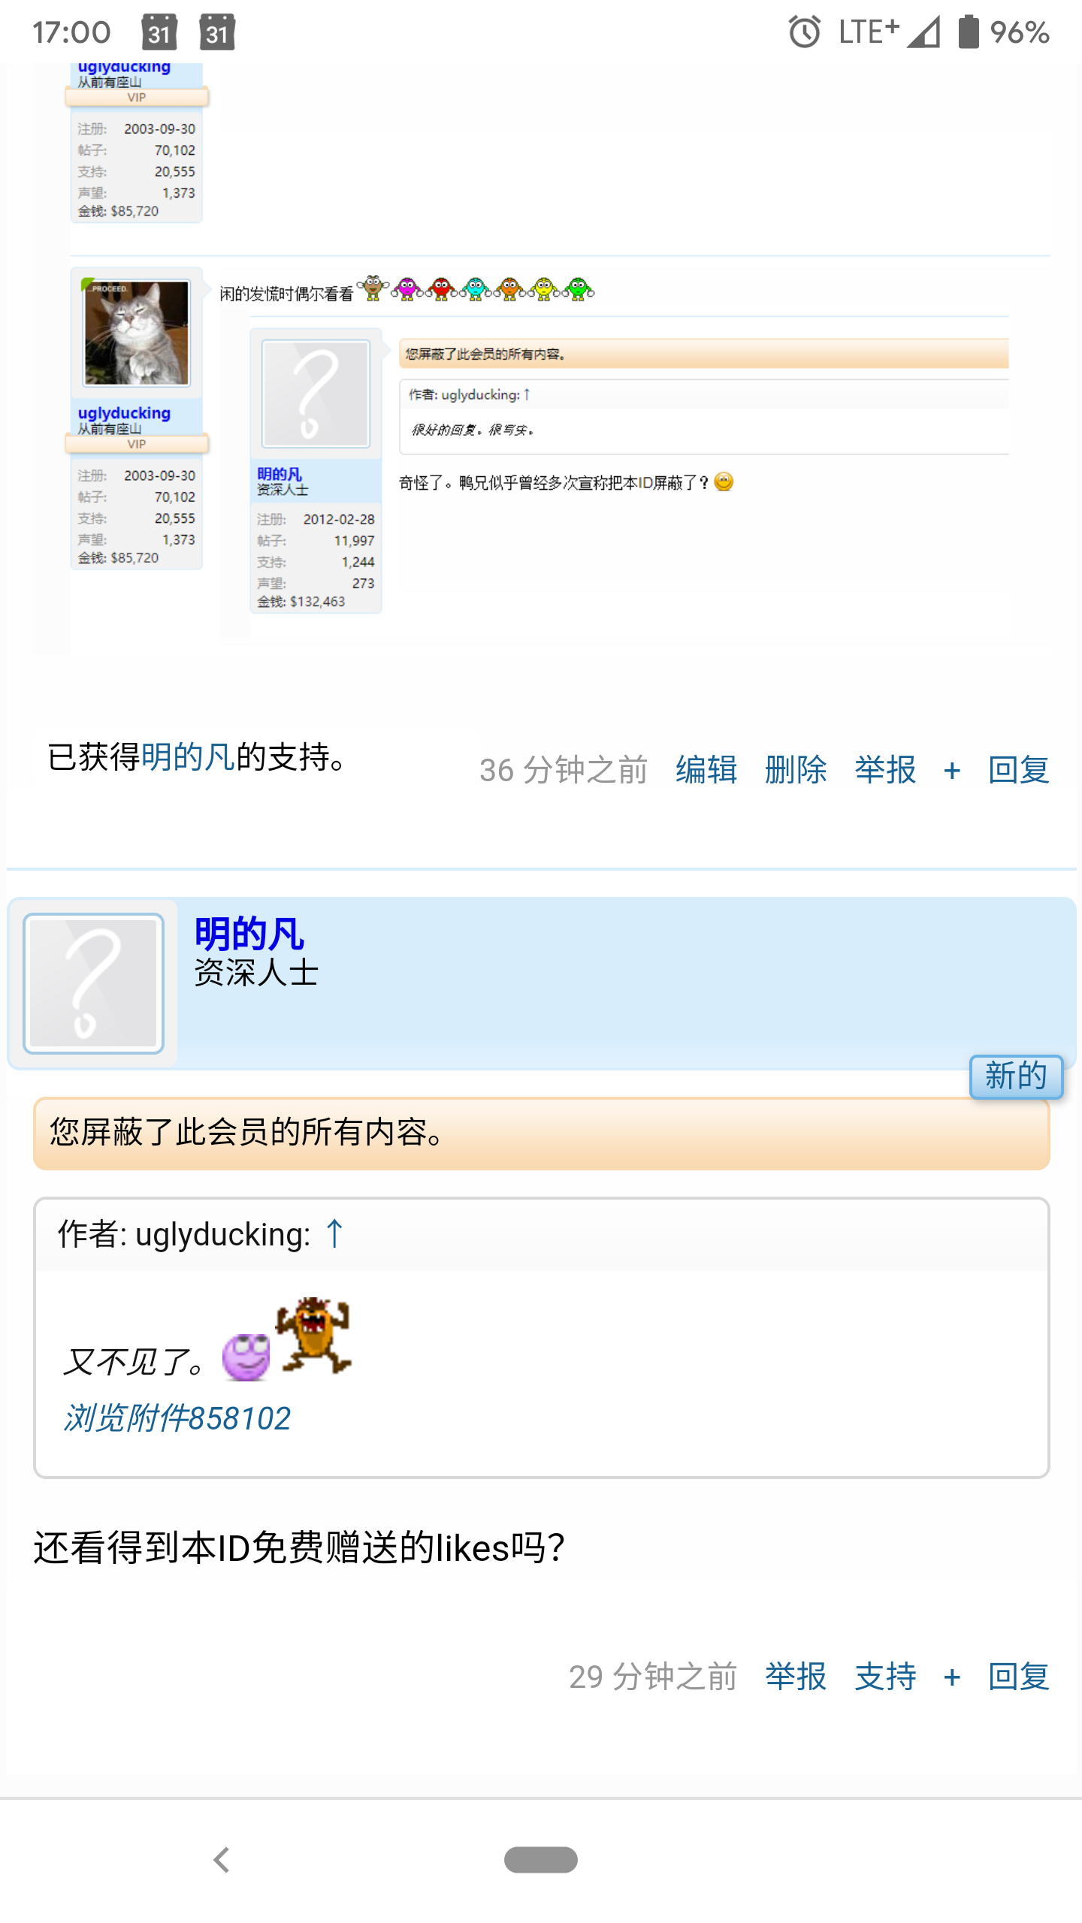
Task: Tap the up arrow beside uglyducking quote
Action: 335,1233
